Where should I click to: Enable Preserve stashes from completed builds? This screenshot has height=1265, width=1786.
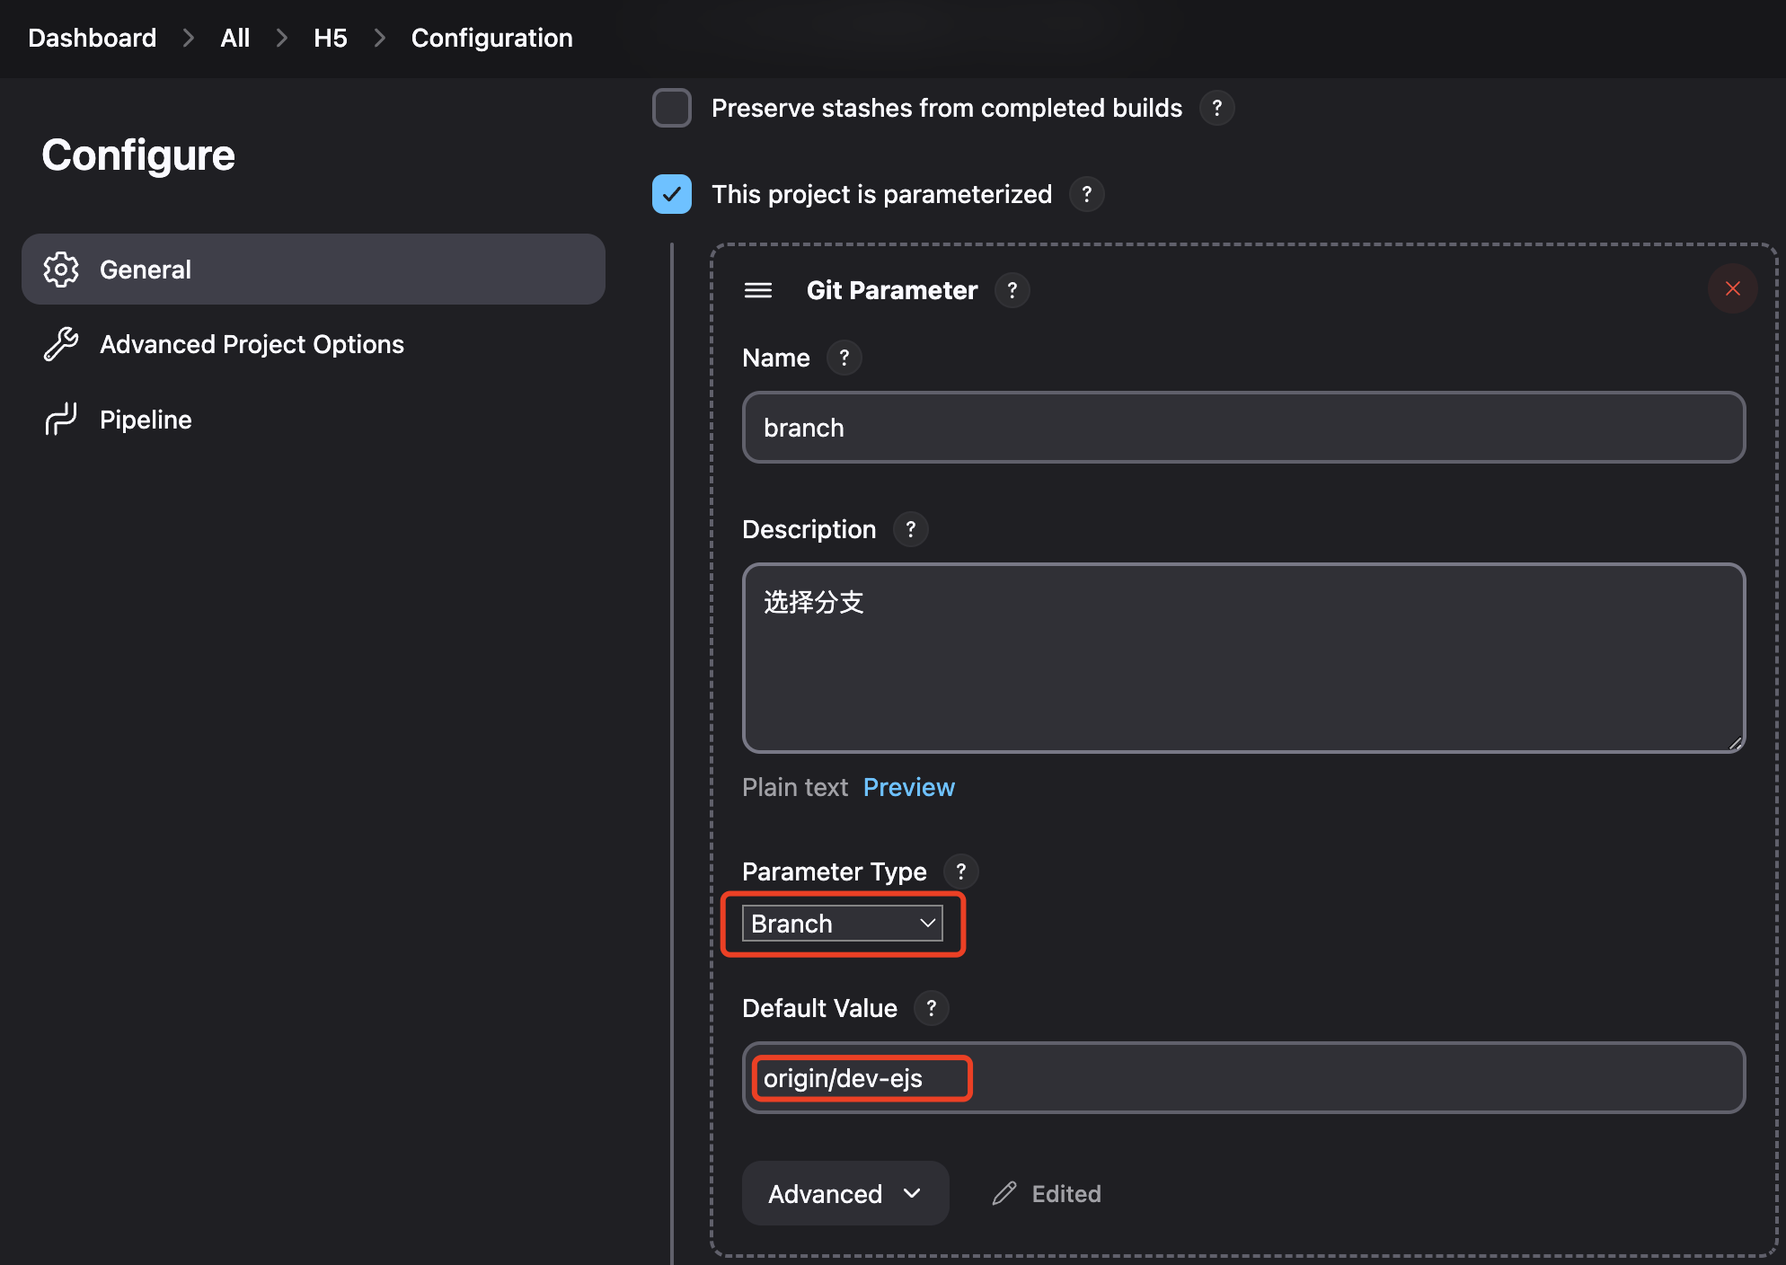click(672, 108)
